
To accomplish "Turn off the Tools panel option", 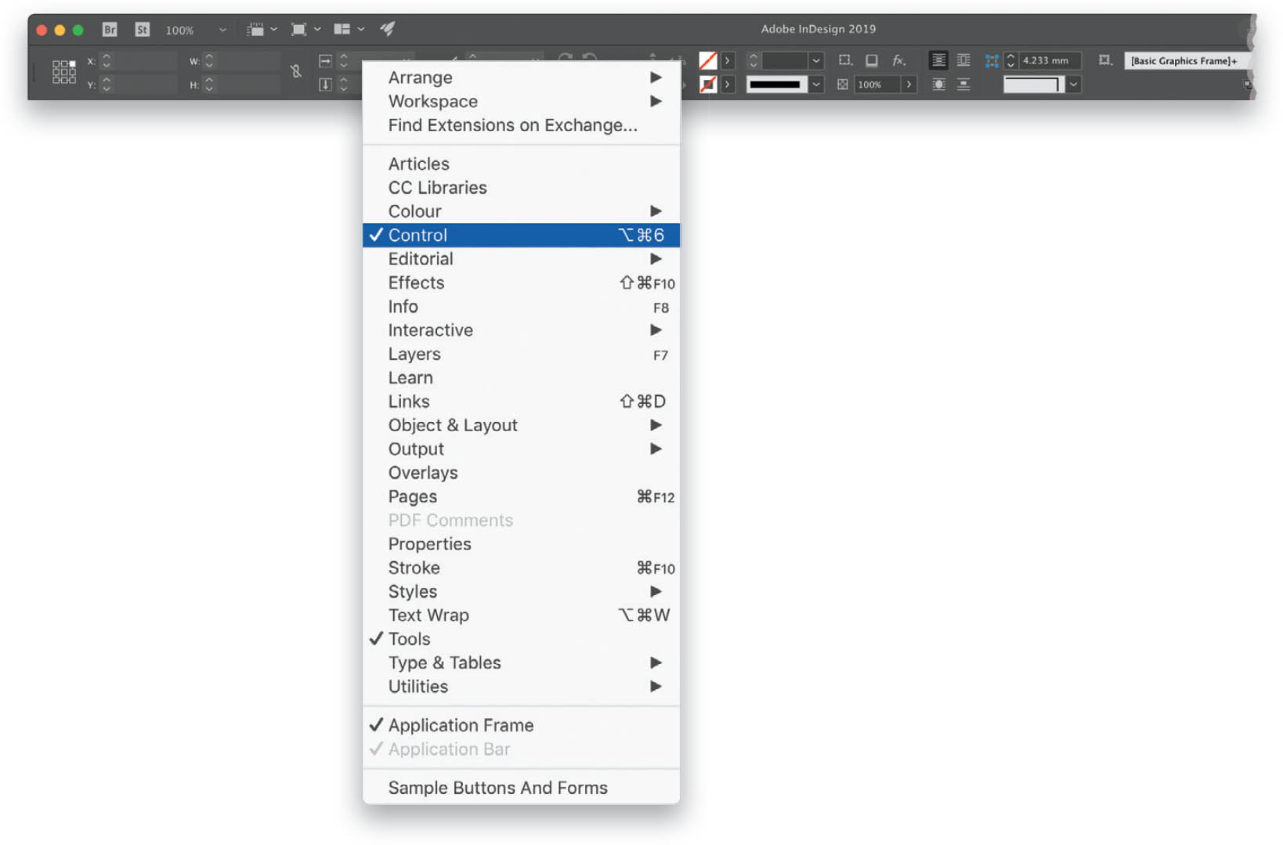I will pos(408,639).
